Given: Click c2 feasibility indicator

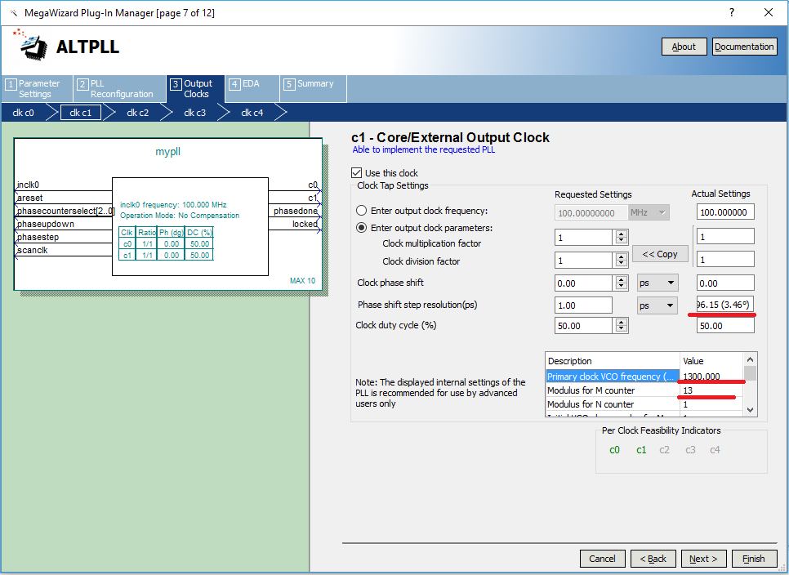Looking at the screenshot, I should click(664, 450).
